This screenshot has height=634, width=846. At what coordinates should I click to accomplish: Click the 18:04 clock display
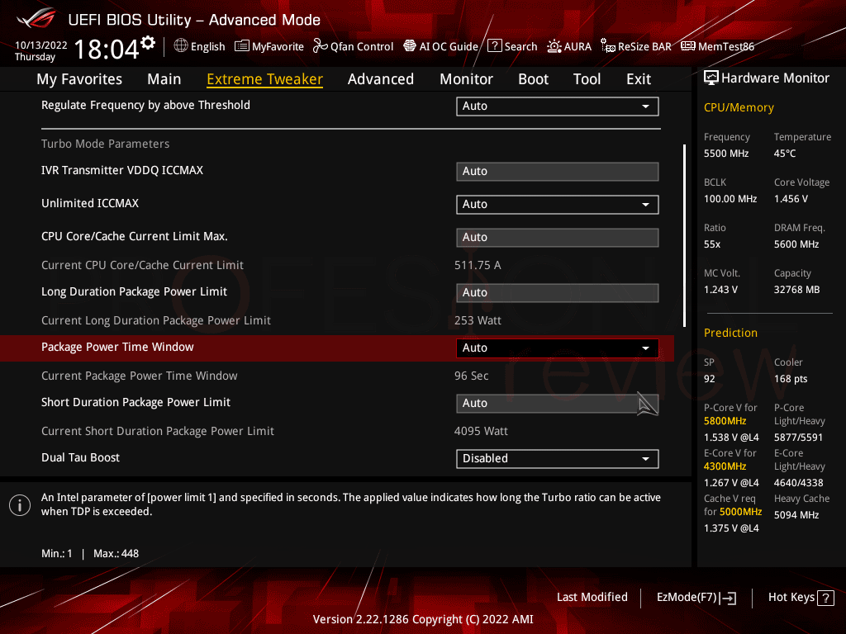[x=107, y=49]
